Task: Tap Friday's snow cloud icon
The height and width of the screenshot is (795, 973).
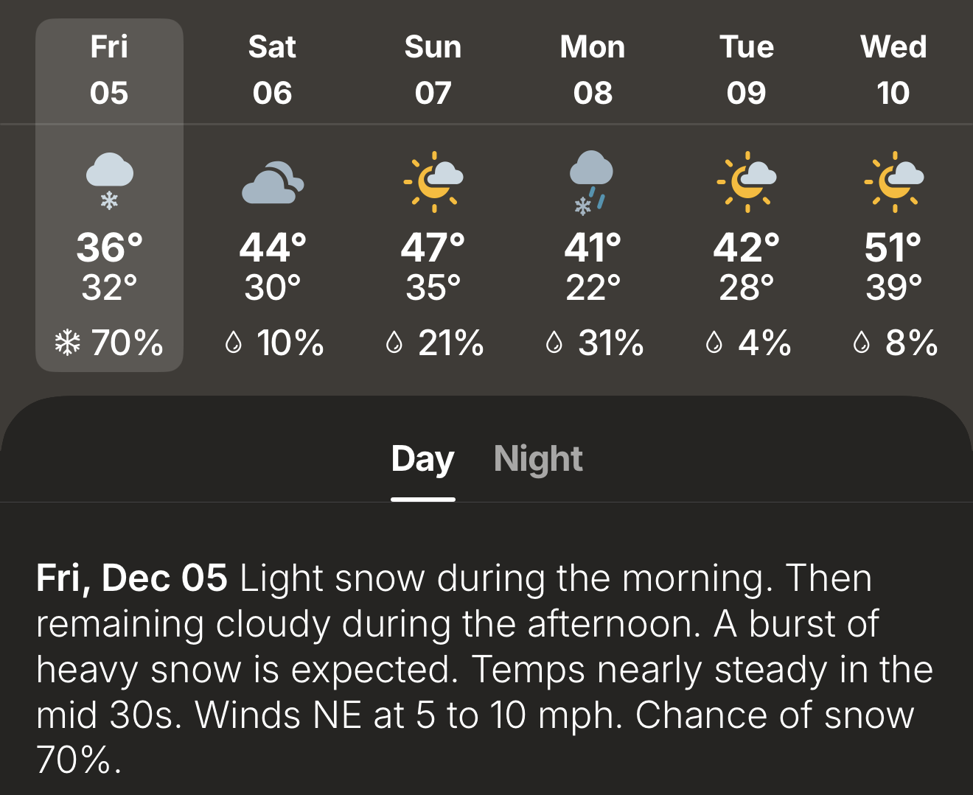Action: click(109, 180)
